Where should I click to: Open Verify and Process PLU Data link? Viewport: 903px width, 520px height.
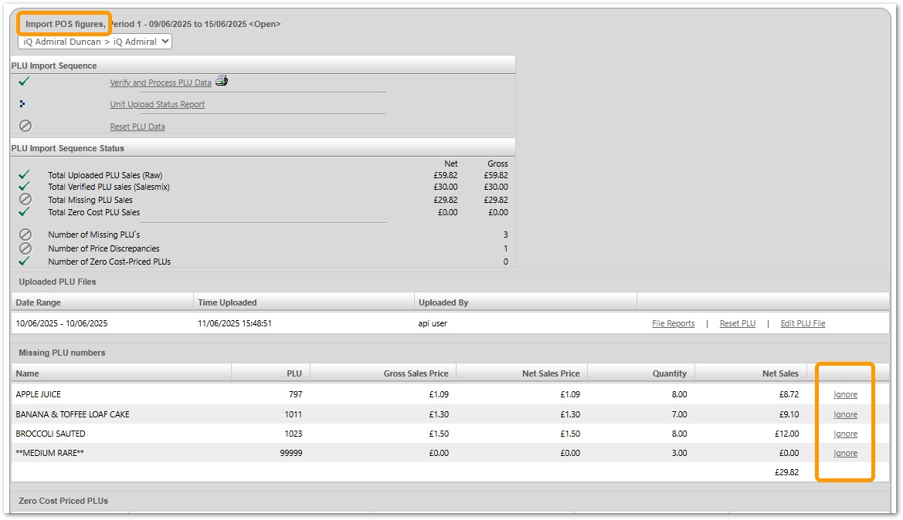coord(161,83)
